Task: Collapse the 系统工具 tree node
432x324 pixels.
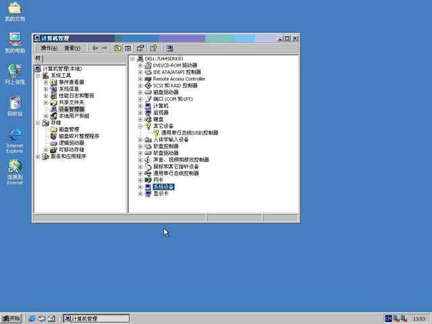Action: 38,76
